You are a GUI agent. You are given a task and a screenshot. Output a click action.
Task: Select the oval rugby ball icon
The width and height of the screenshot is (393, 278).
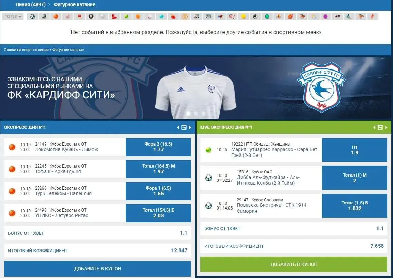(x=290, y=17)
